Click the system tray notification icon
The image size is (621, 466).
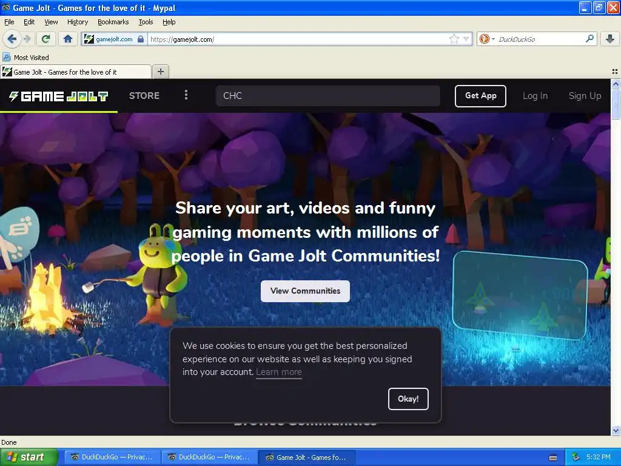pos(576,457)
